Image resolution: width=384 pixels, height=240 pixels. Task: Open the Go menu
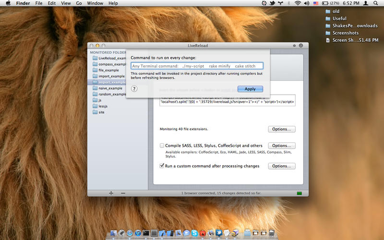[79, 3]
